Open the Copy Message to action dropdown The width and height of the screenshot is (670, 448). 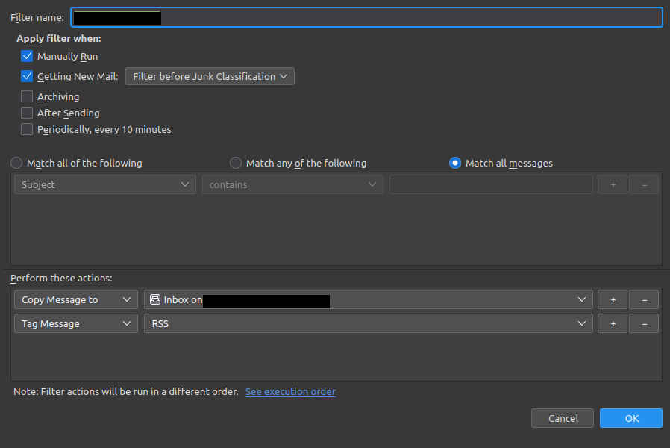[75, 299]
